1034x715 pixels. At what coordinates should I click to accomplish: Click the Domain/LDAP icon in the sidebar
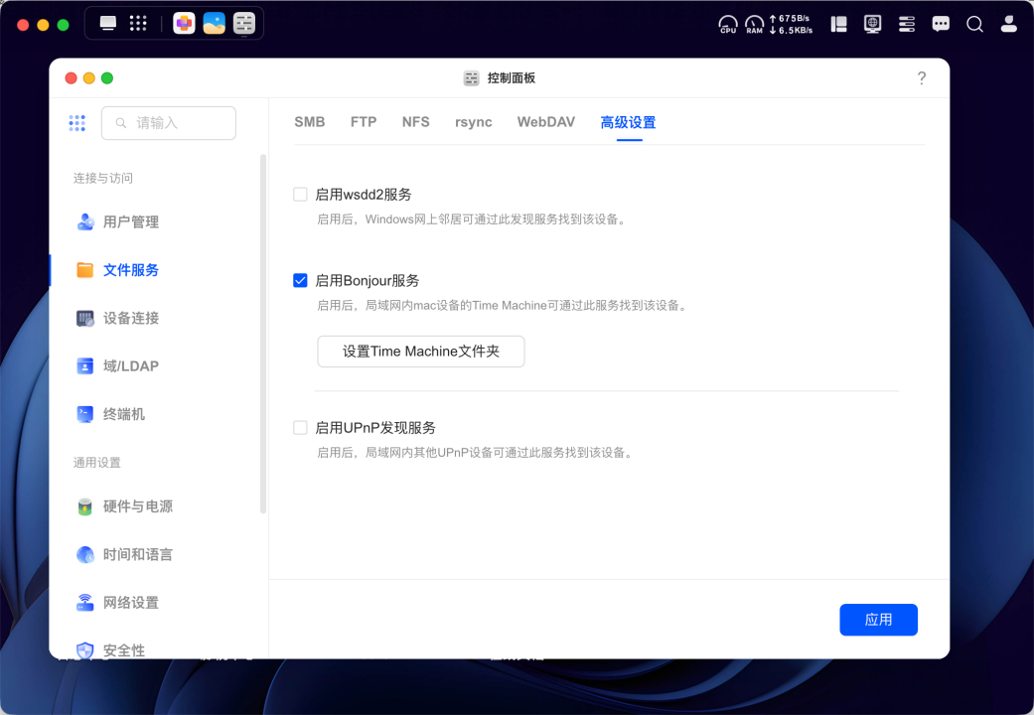point(85,366)
